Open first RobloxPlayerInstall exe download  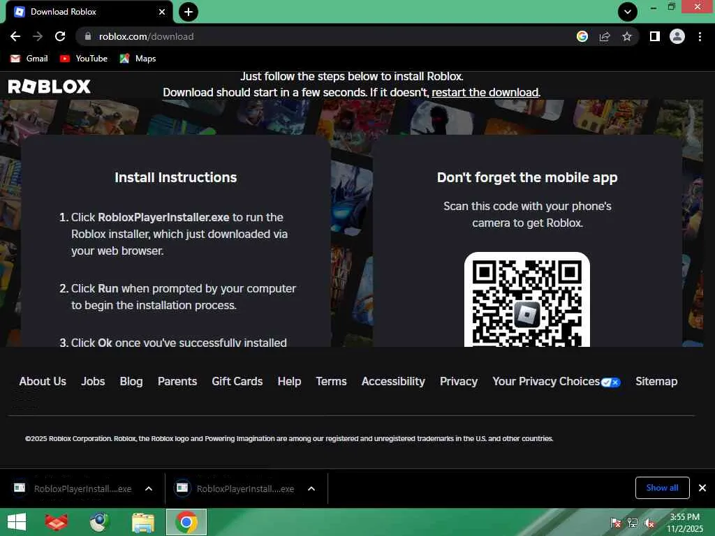pos(73,489)
